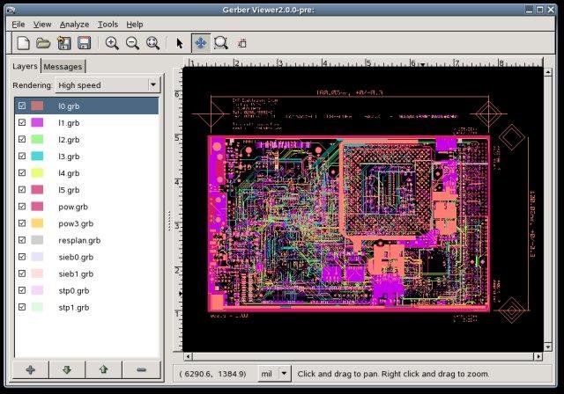Uncheck visibility of l0.grb layer

[22, 106]
